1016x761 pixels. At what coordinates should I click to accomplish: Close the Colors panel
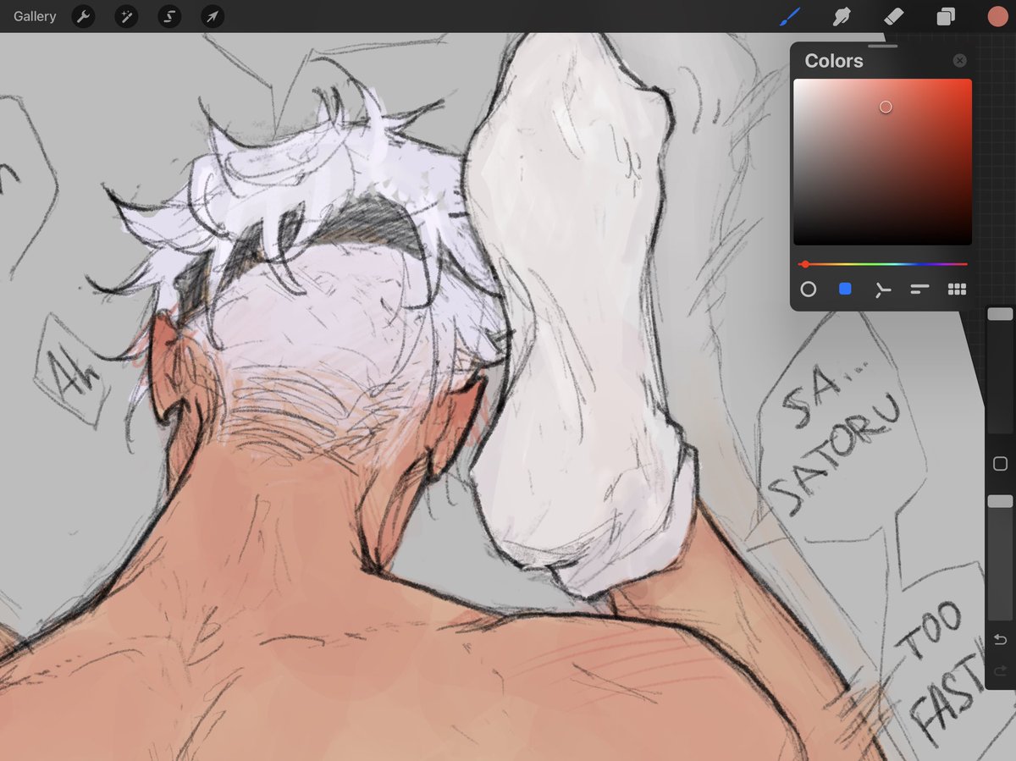point(959,61)
